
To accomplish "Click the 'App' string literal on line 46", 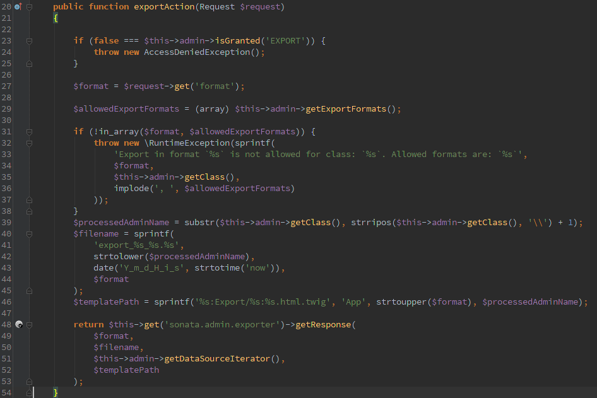I will pos(353,301).
